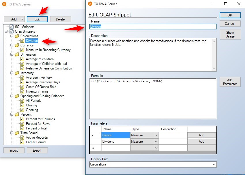Click the Currency folder icon
Viewport: 245px width, 175px height.
click(17, 45)
